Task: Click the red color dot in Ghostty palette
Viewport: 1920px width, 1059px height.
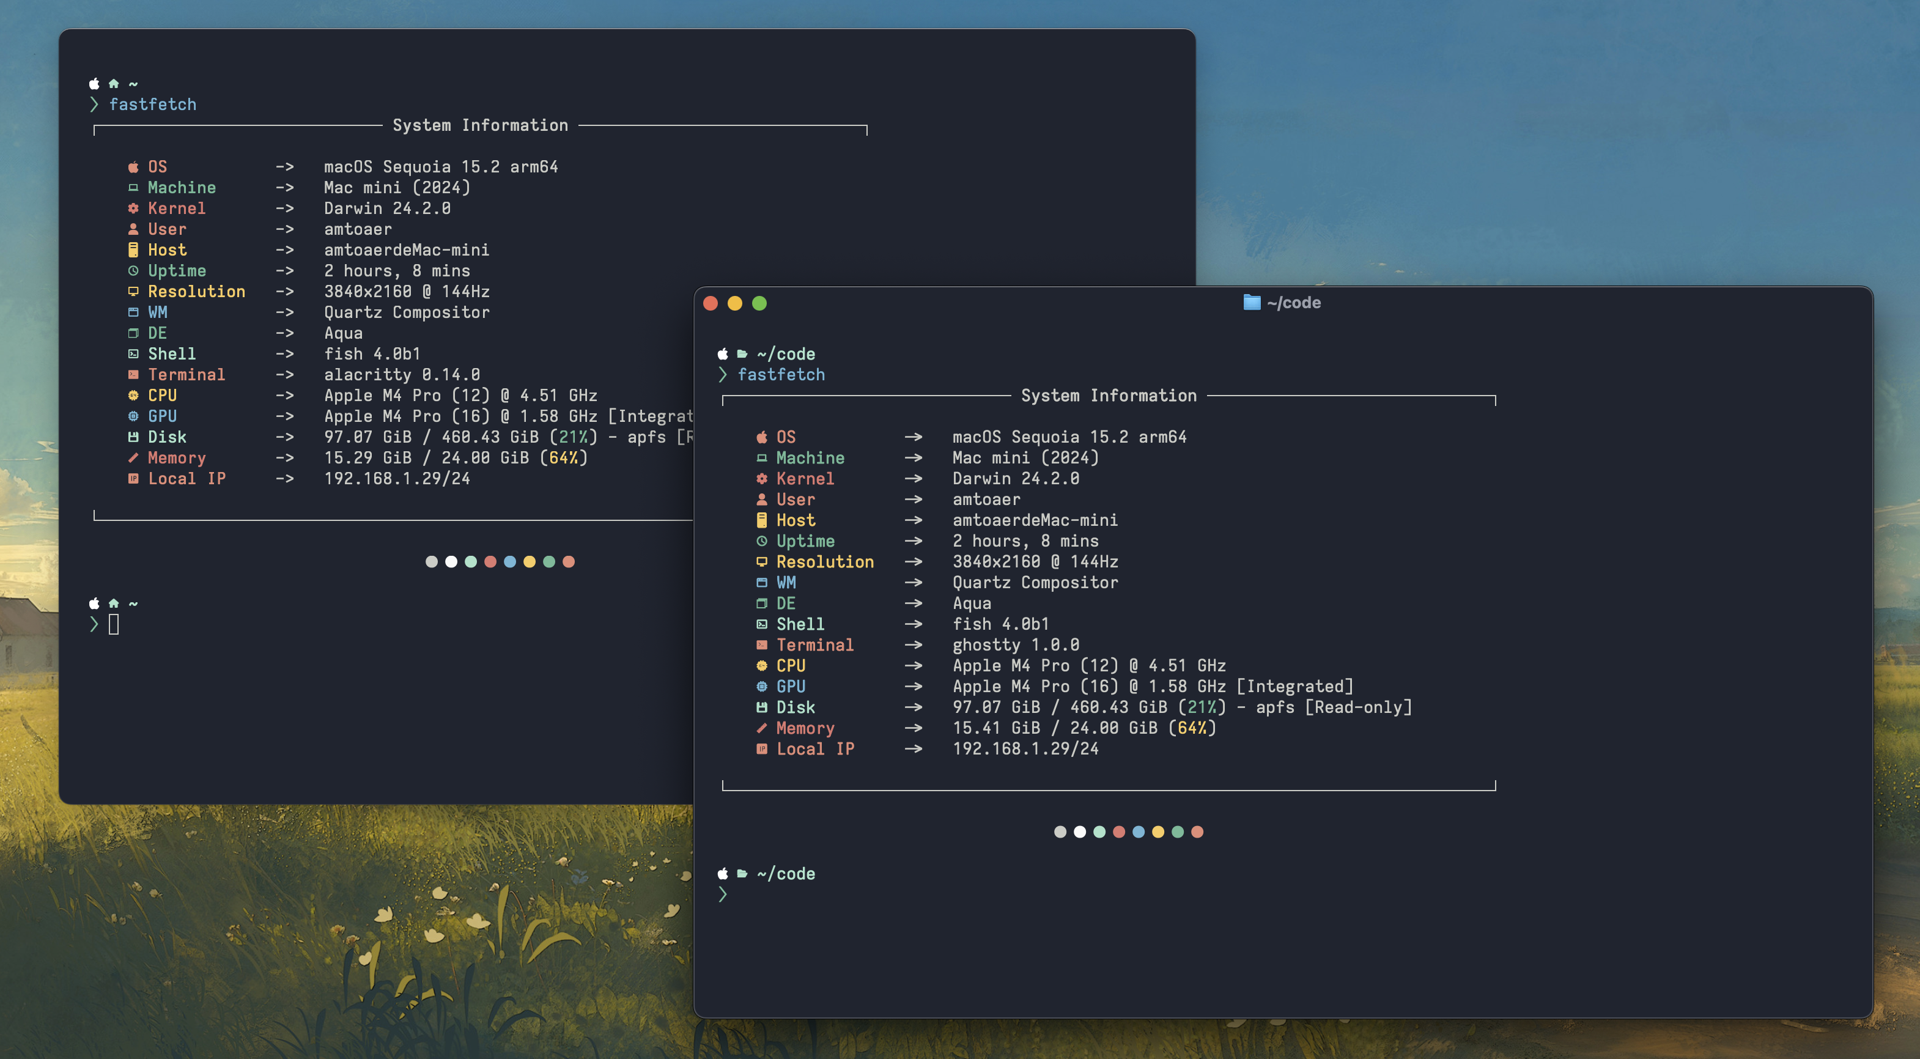Action: click(x=1119, y=832)
